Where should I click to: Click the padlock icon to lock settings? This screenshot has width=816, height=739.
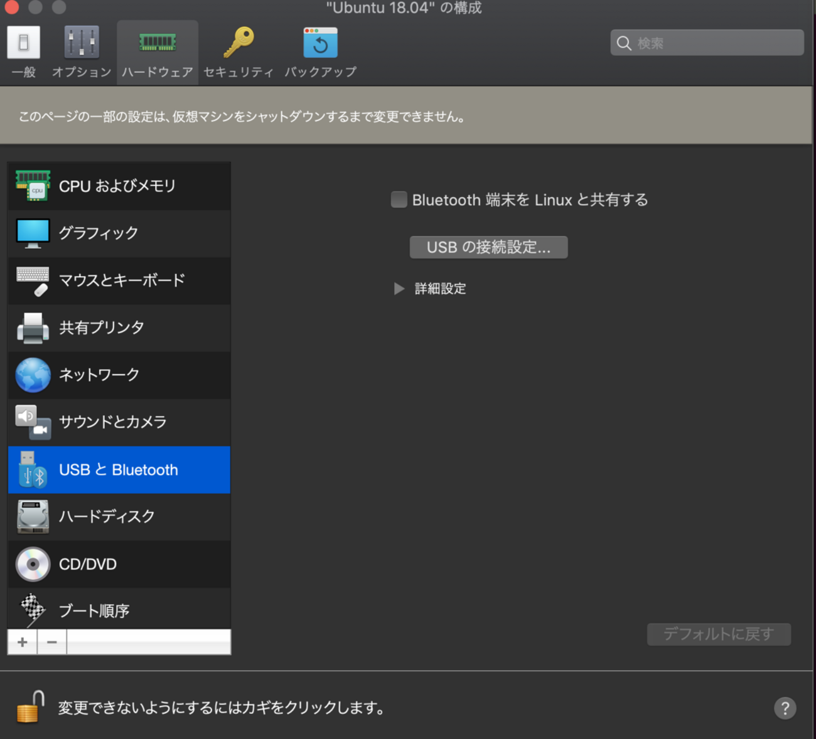point(30,707)
